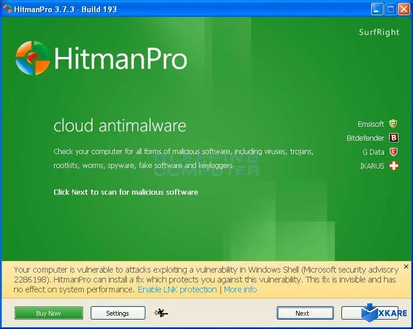Click the HitmanPro 3.7.3 Build 193 title
413x329 pixels.
pos(65,9)
